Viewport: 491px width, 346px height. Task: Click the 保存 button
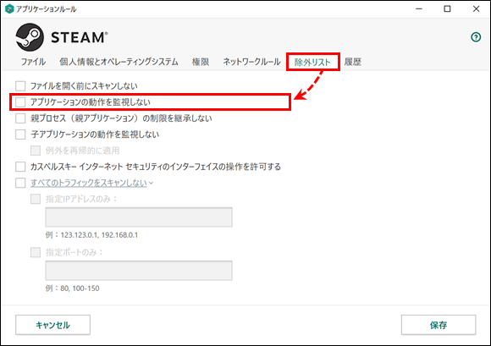click(439, 325)
